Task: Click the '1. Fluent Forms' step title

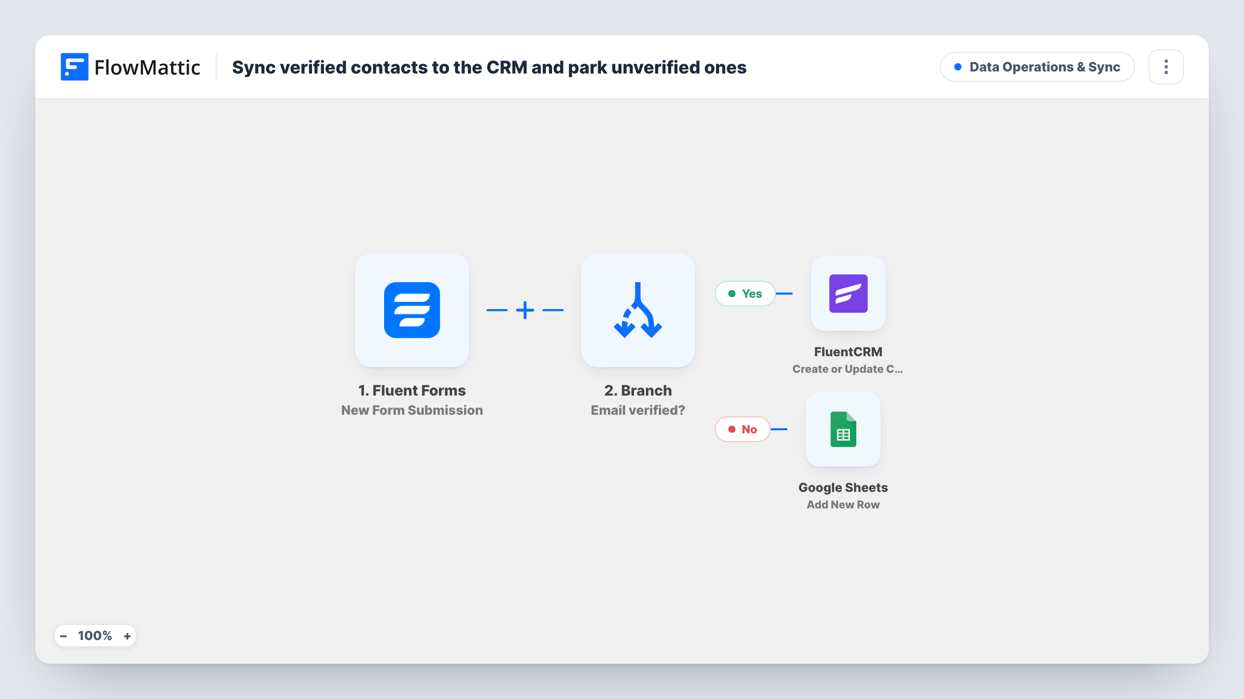Action: [412, 390]
